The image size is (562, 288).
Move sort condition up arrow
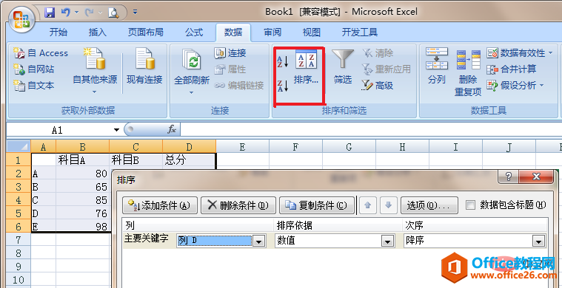point(367,205)
